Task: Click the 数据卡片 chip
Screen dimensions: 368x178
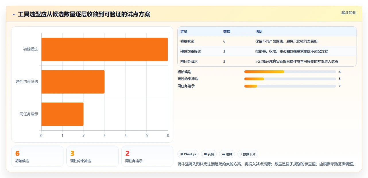Action: pos(248,154)
